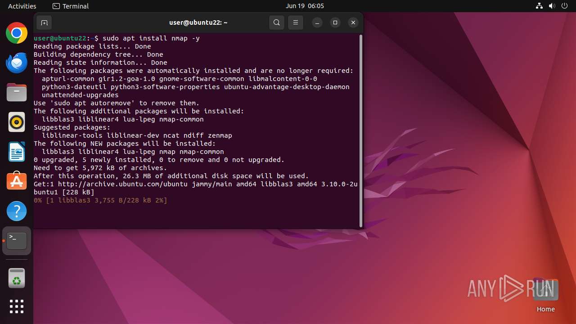Click the '0 upgraded, 5 newly installed' line
The height and width of the screenshot is (324, 576).
pyautogui.click(x=159, y=160)
